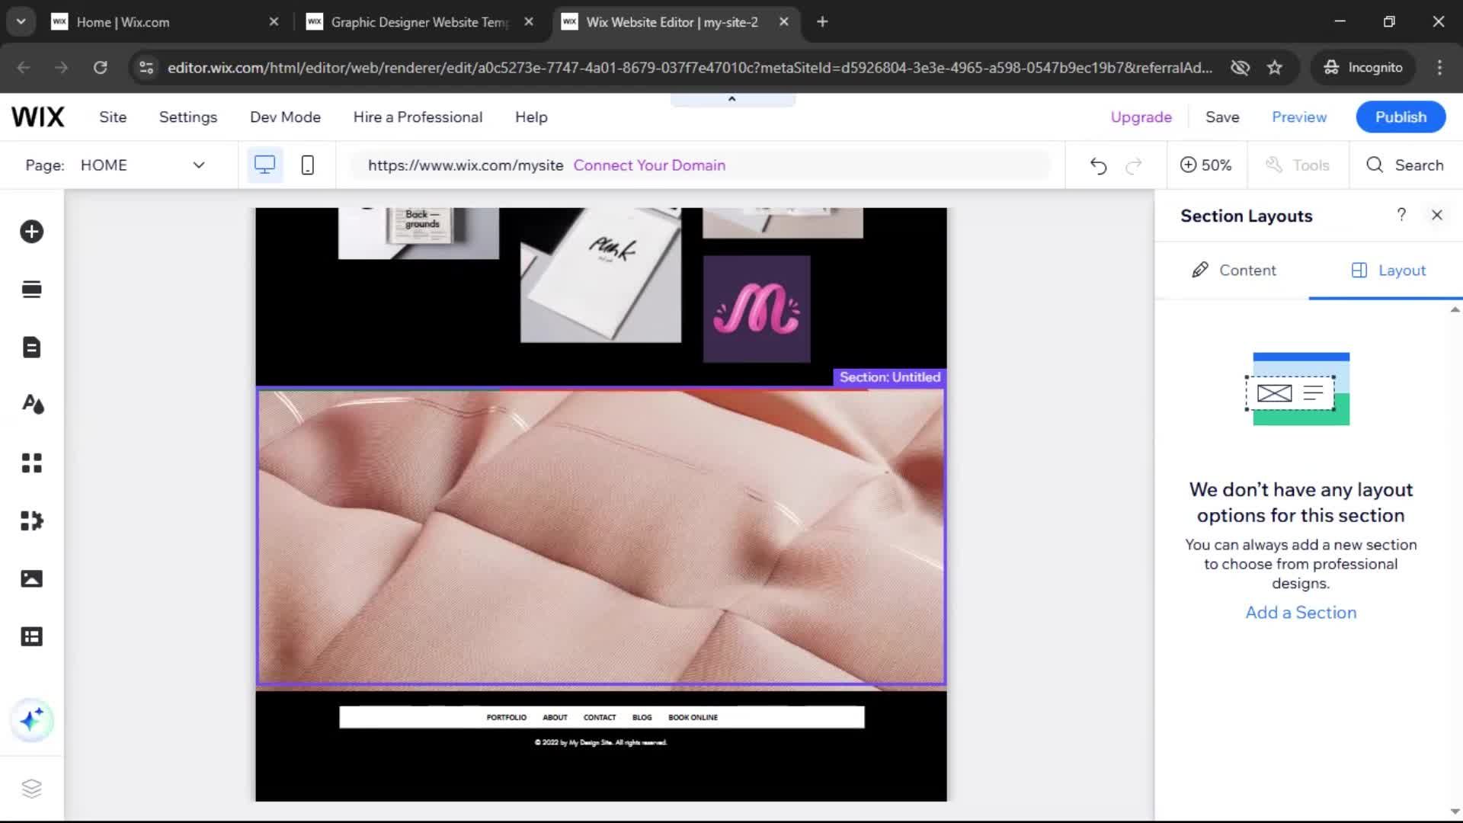The image size is (1463, 823).
Task: Open the CMS table icon in sidebar
Action: (31, 636)
